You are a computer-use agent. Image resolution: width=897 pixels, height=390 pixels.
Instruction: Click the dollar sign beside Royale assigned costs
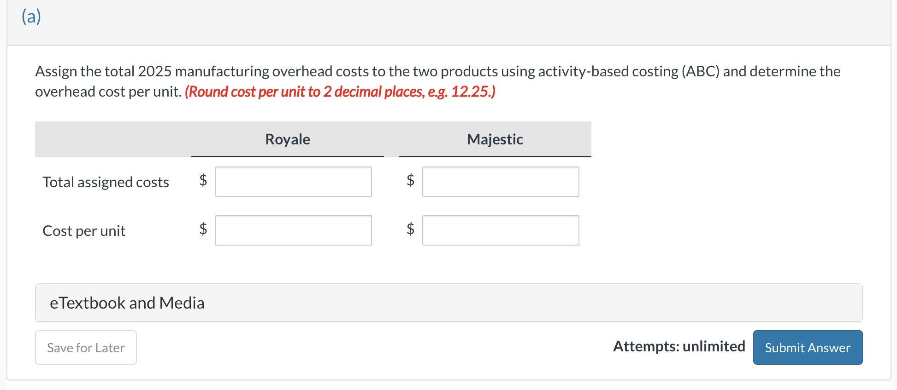[203, 181]
